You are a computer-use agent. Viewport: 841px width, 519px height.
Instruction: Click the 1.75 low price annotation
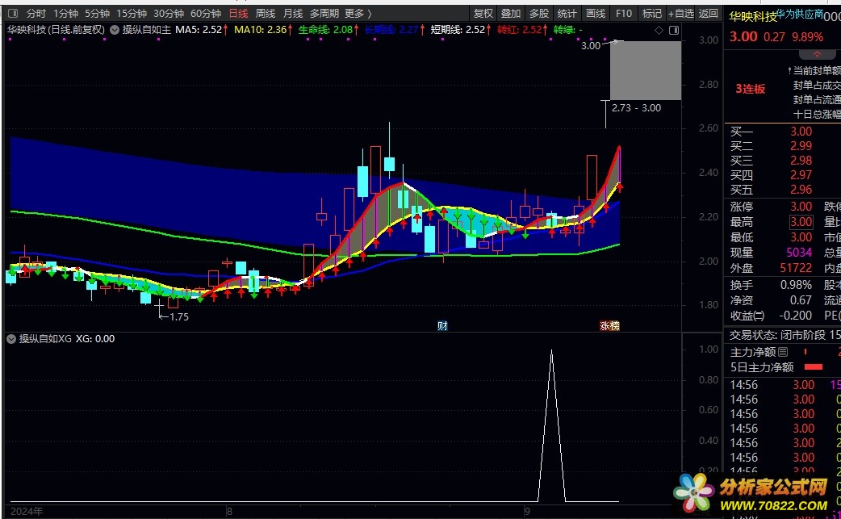coord(179,317)
